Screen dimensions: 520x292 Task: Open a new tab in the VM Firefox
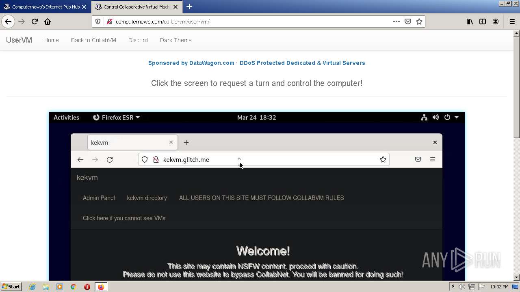coord(186,142)
